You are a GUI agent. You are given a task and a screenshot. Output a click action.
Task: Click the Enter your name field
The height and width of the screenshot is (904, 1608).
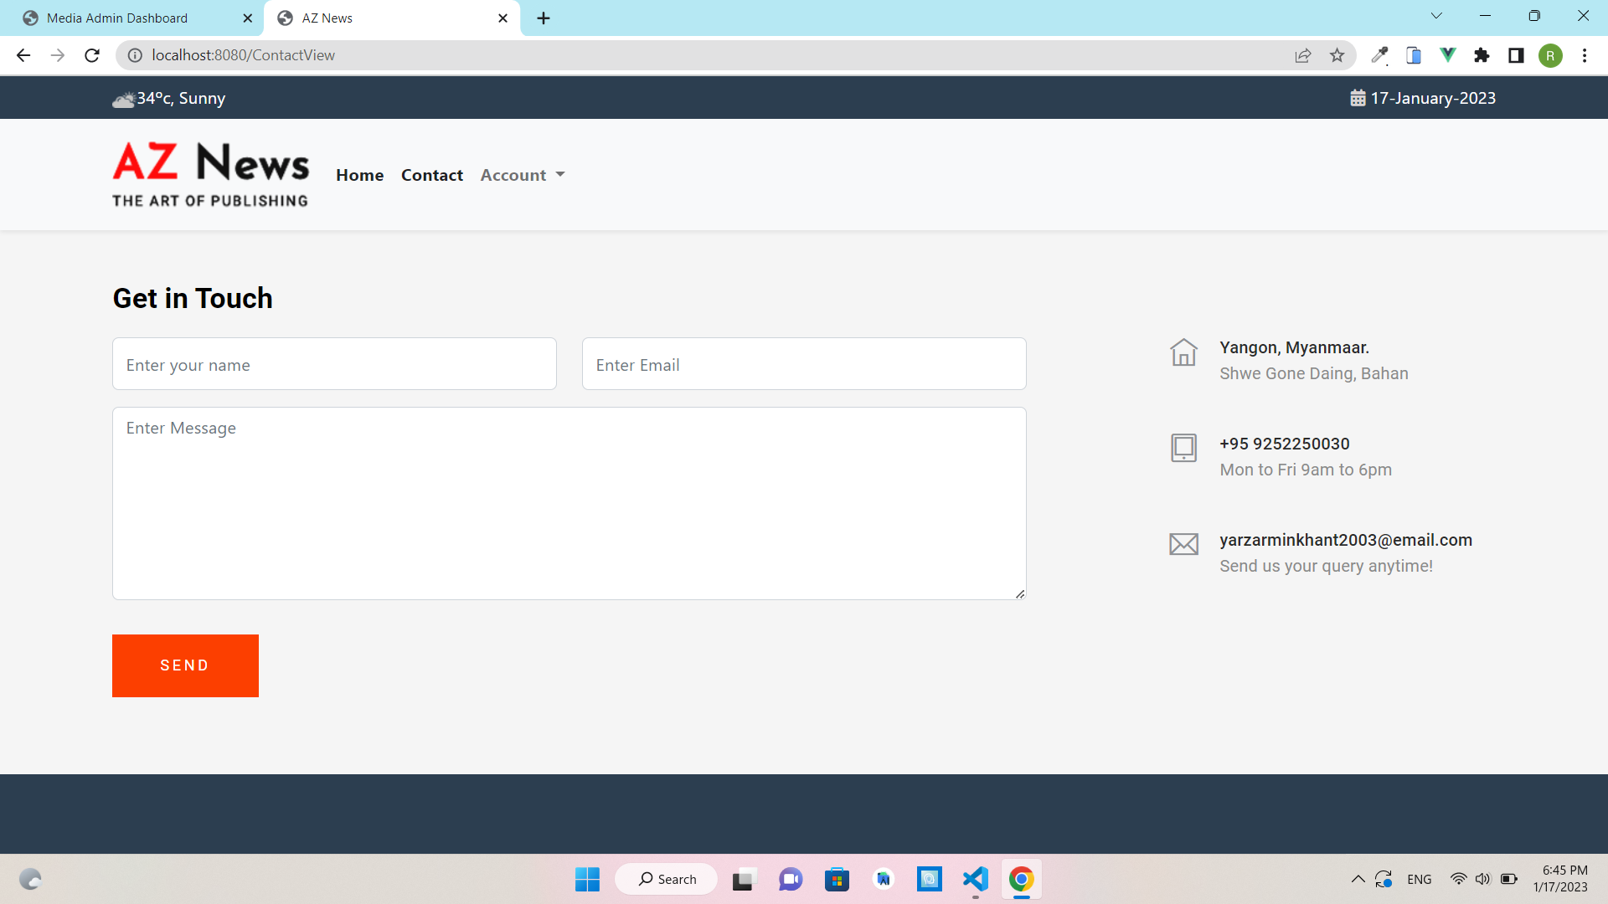pyautogui.click(x=334, y=364)
